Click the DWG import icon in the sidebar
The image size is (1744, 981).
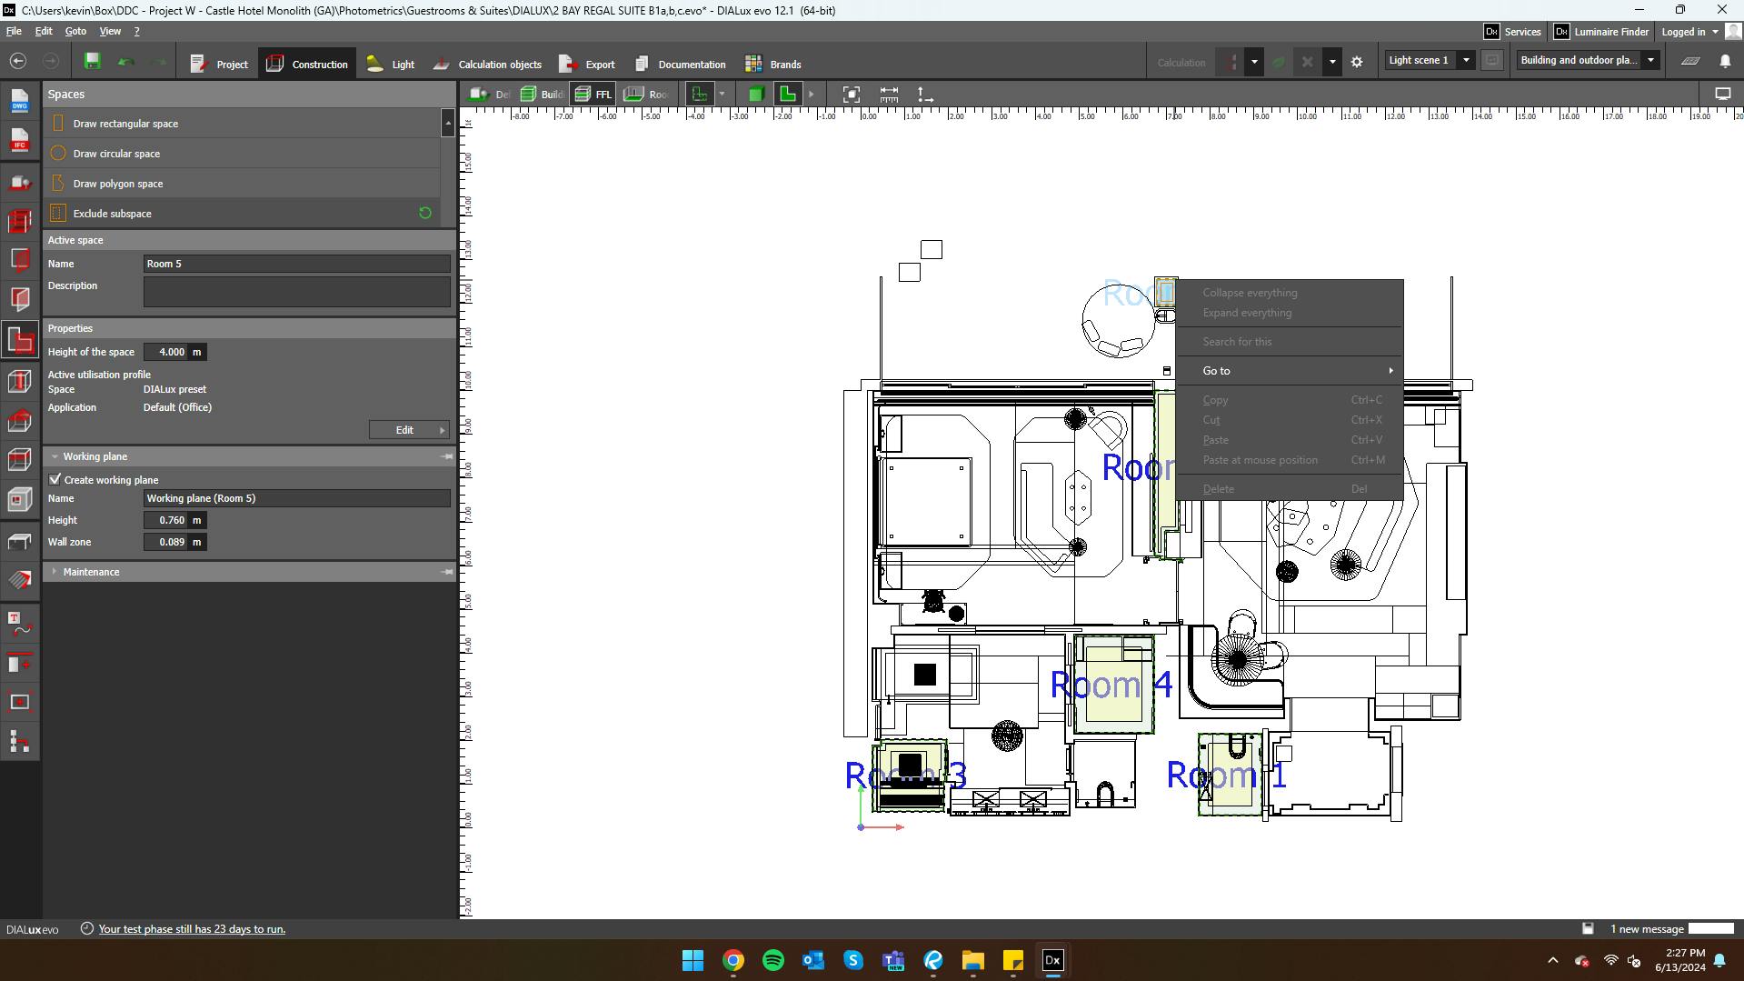point(20,100)
